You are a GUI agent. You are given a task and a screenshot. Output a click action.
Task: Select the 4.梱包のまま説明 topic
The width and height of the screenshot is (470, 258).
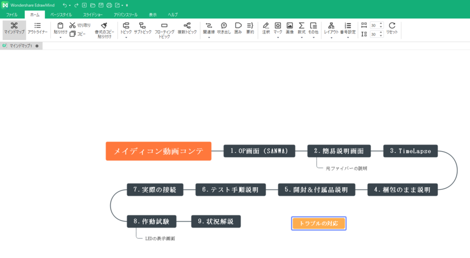403,189
